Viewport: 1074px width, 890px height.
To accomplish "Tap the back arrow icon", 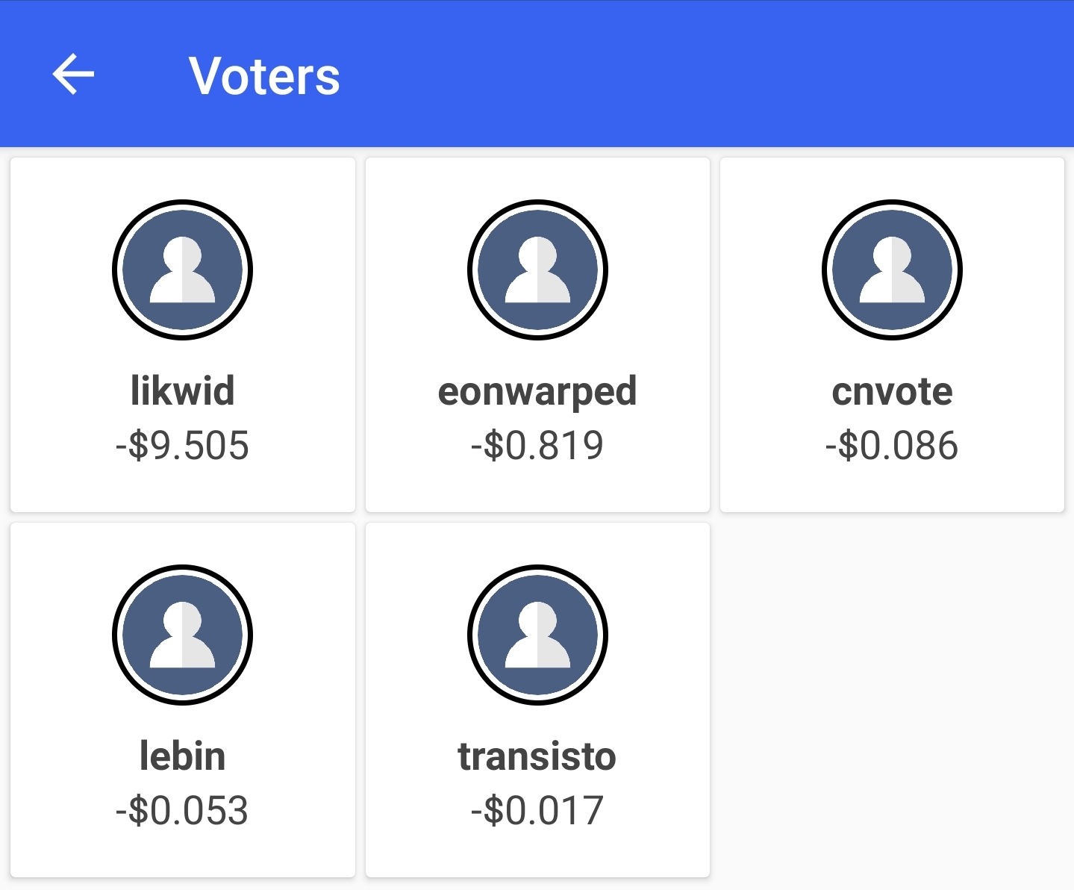I will click(x=73, y=75).
